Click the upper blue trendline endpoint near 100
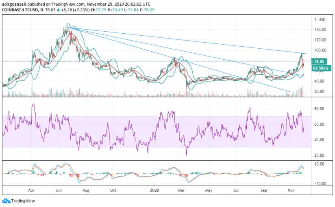 [x=306, y=53]
